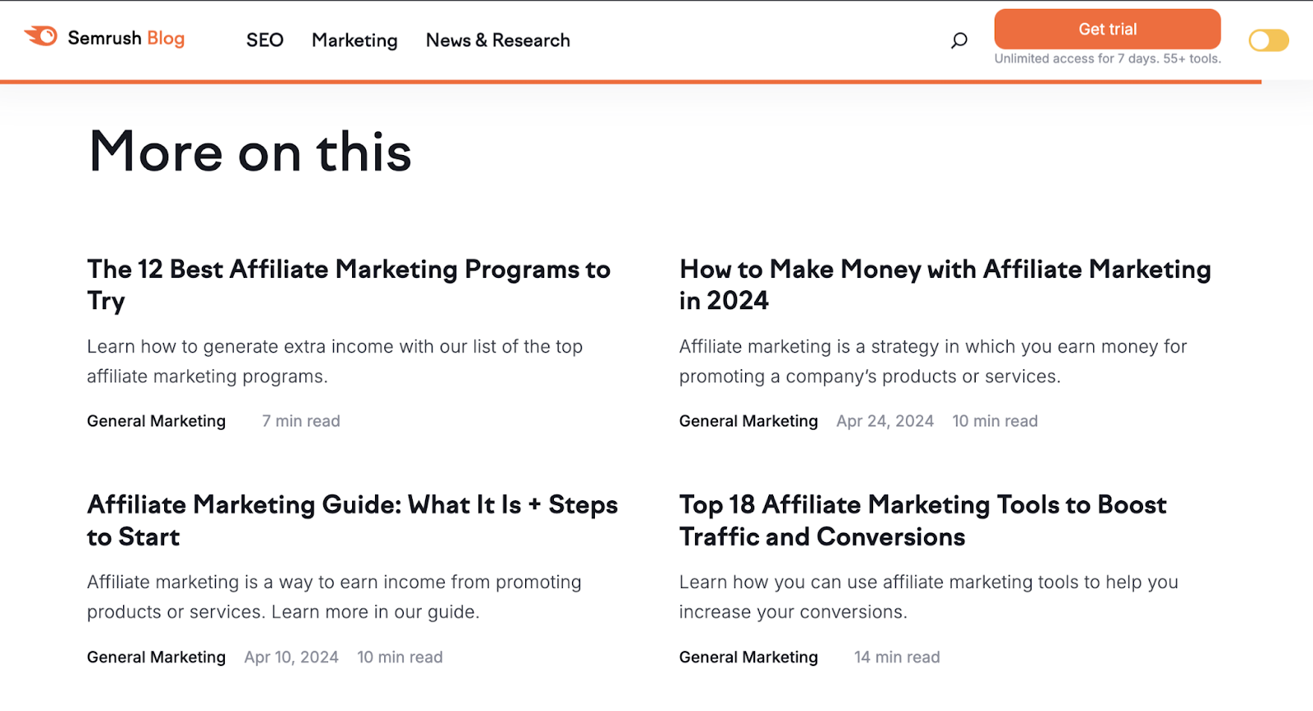Open the search magnifier icon
The image size is (1313, 711).
pyautogui.click(x=958, y=39)
